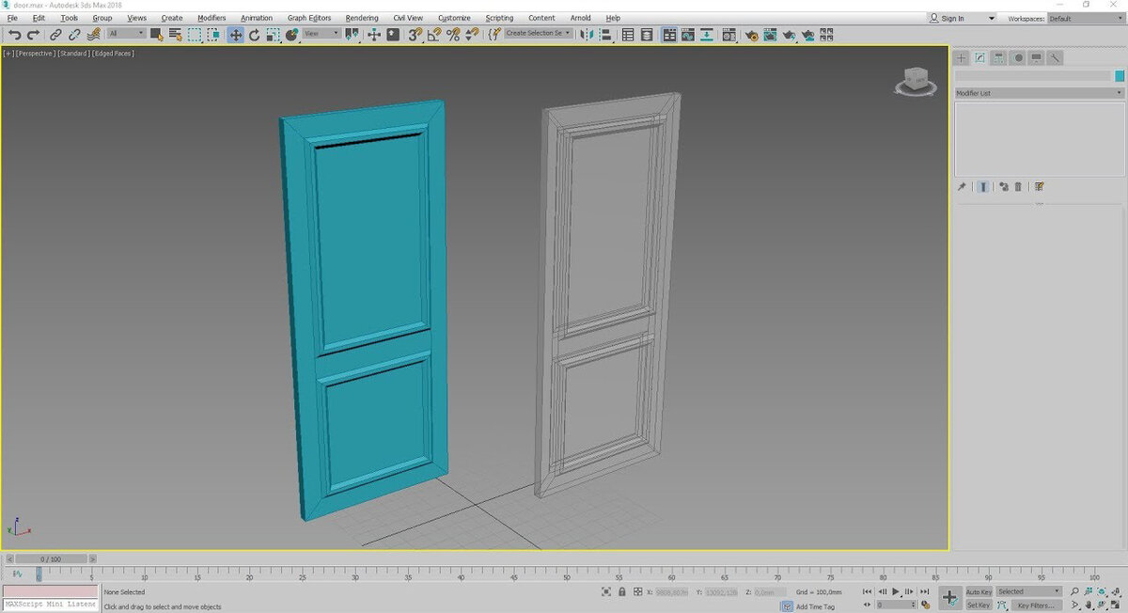Toggle Window/Crossing selection mode
This screenshot has width=1128, height=613.
click(x=213, y=34)
